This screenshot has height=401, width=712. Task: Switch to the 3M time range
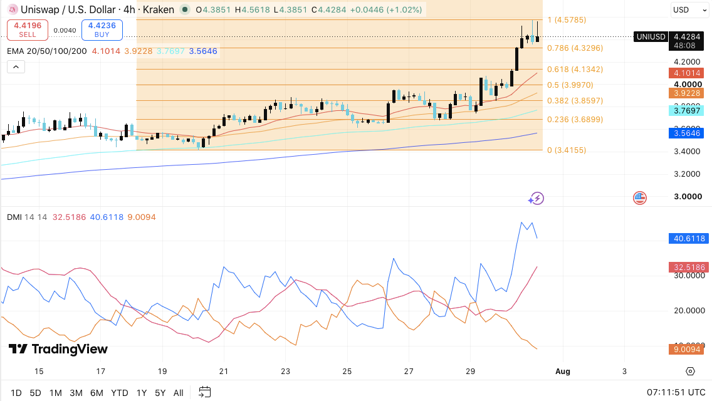[x=76, y=393]
